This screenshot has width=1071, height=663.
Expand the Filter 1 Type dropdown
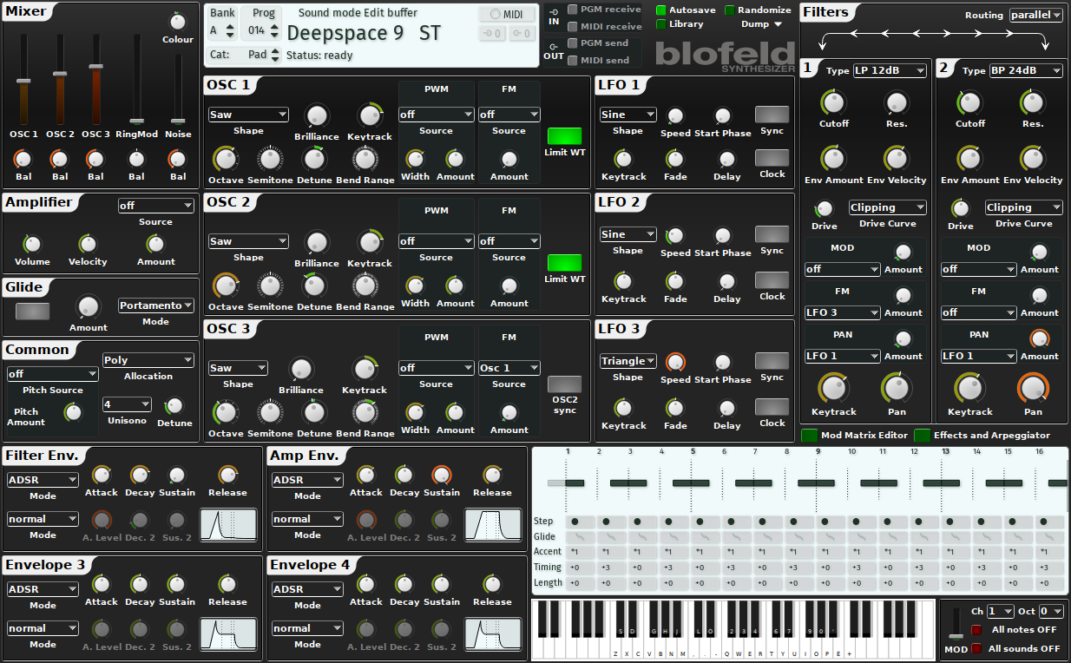pyautogui.click(x=890, y=71)
